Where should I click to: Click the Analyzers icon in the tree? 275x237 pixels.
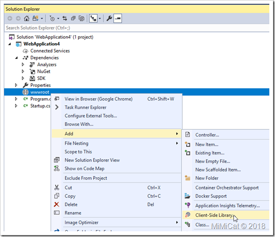click(32, 64)
